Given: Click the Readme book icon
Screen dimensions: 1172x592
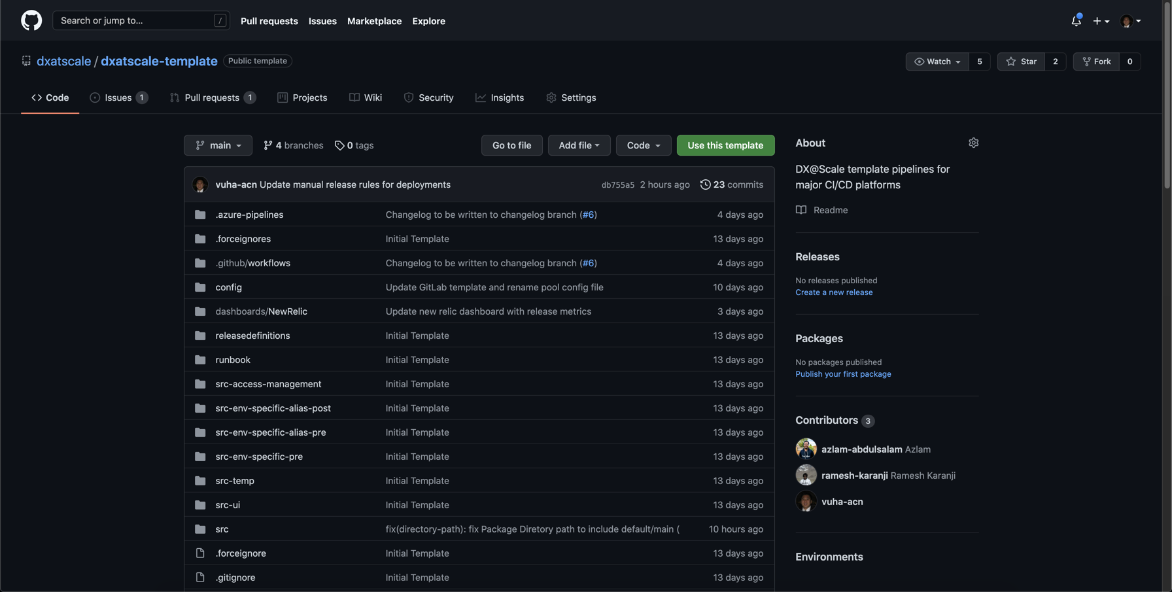Looking at the screenshot, I should [x=801, y=210].
